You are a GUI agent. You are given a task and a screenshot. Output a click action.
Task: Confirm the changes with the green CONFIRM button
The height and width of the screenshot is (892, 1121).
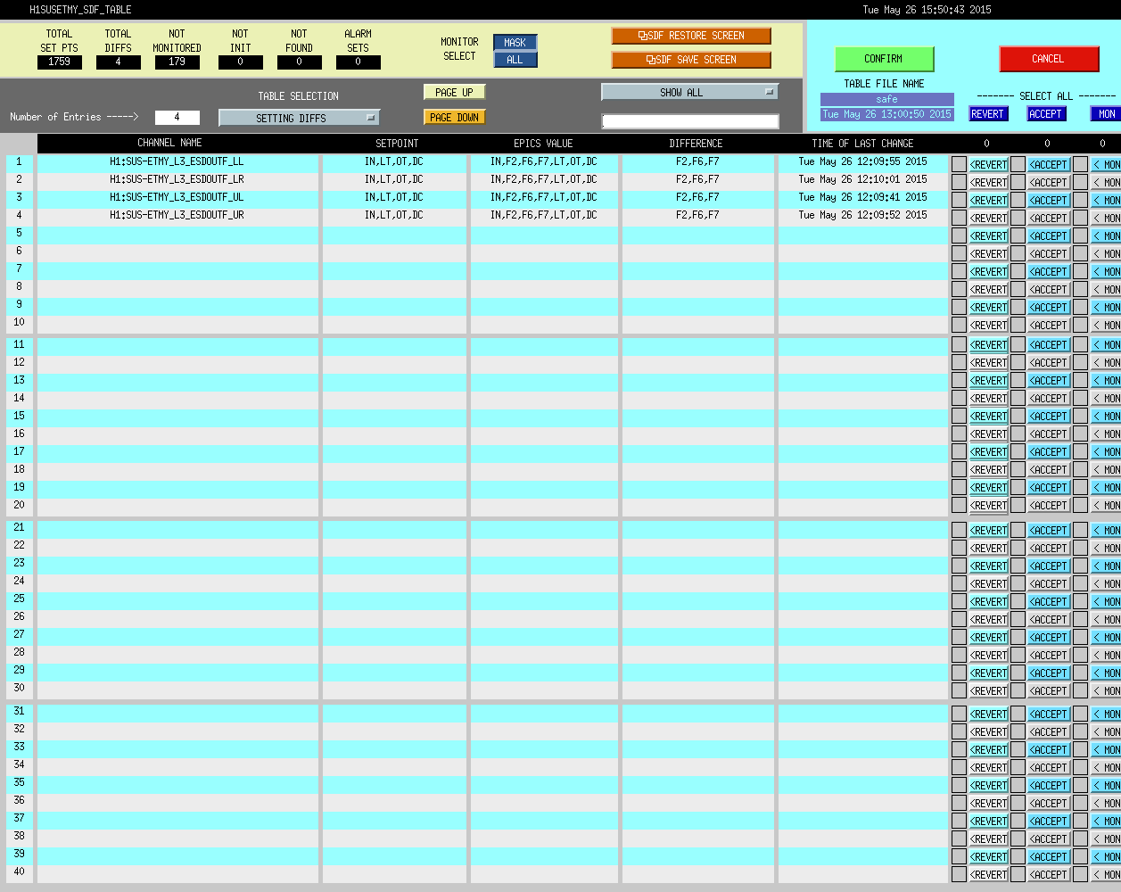884,59
